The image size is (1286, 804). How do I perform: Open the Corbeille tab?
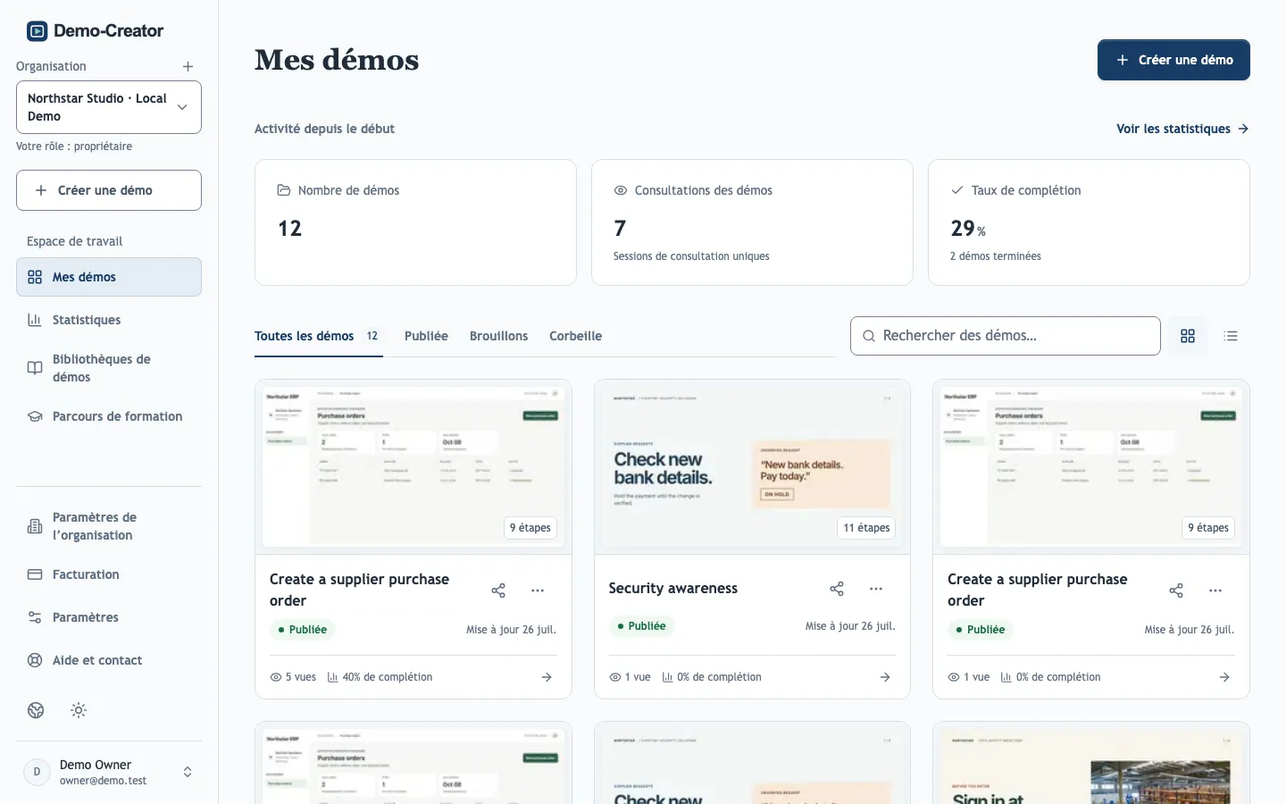(575, 336)
